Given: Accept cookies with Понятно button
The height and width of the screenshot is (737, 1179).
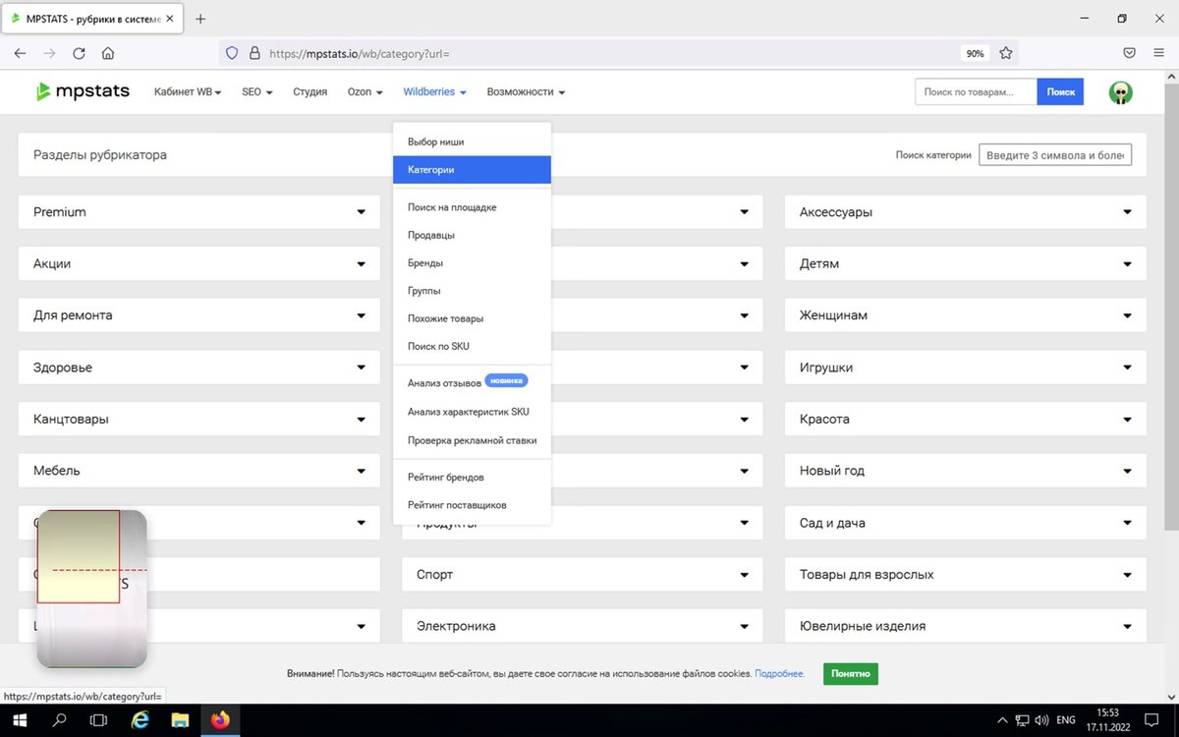Looking at the screenshot, I should coord(850,674).
